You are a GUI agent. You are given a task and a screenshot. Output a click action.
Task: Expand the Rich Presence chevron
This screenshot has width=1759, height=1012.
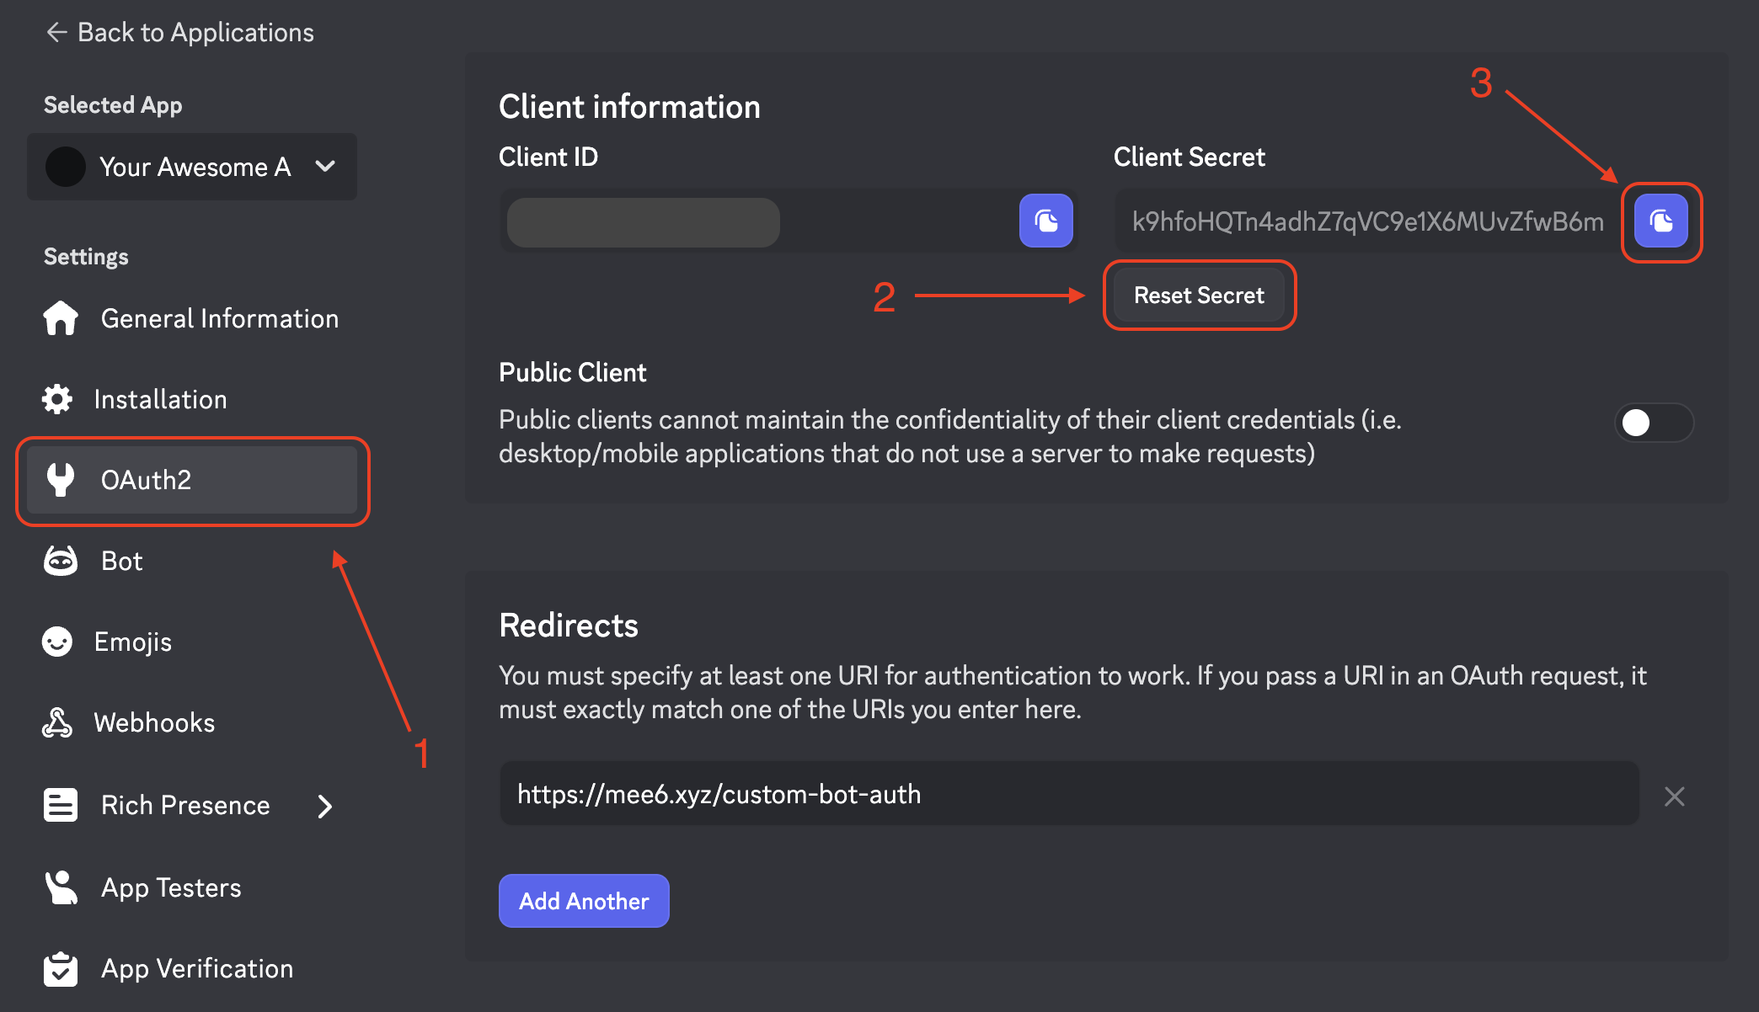click(325, 807)
